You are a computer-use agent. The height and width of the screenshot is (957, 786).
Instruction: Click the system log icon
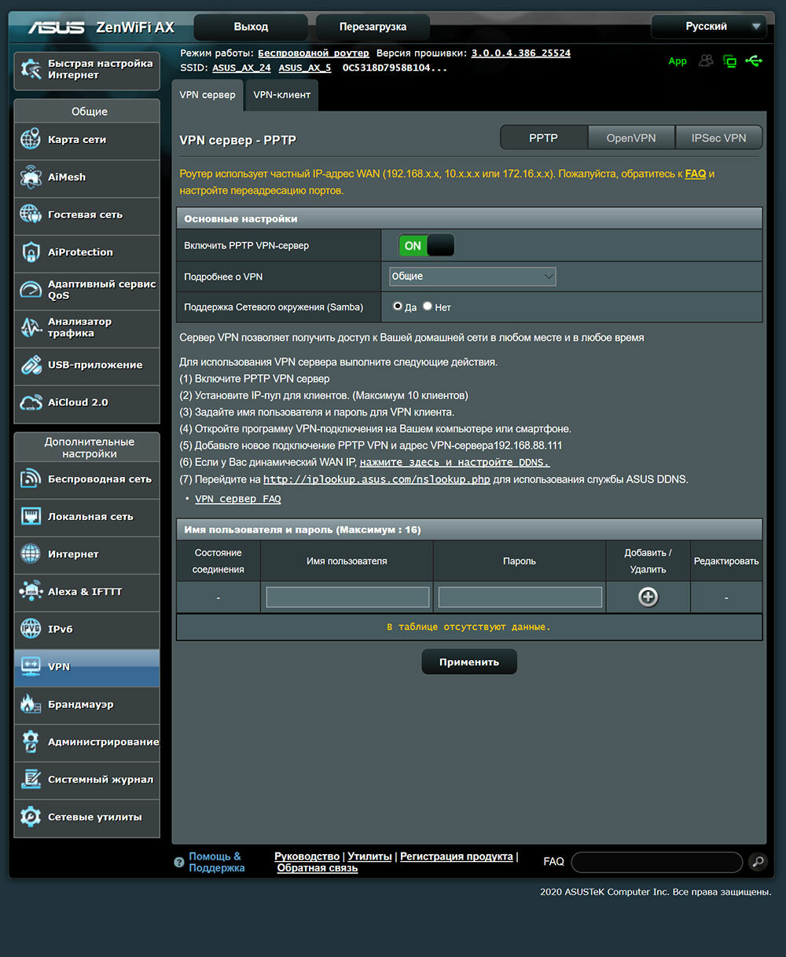31,779
